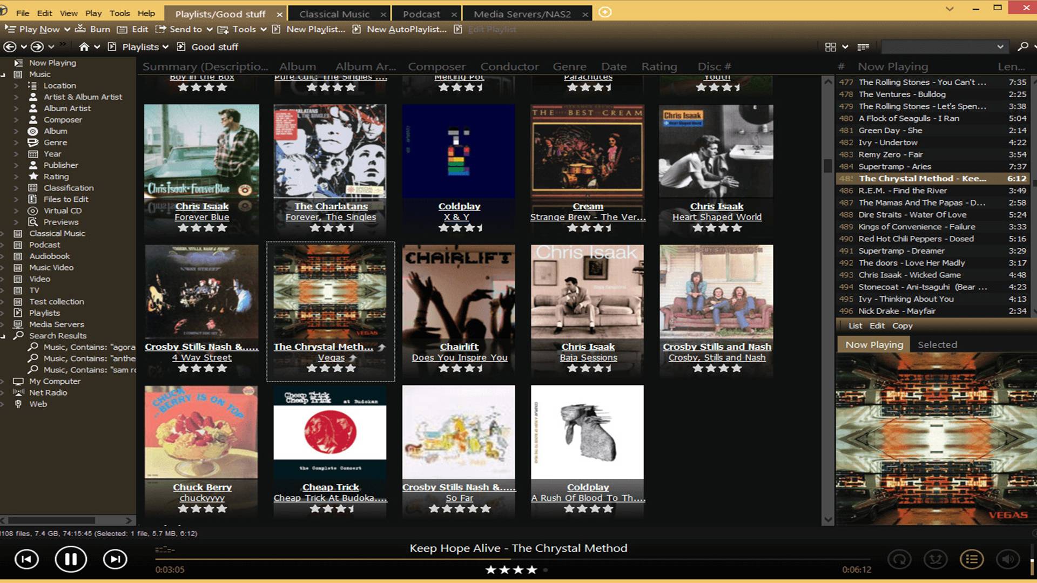Open the Playlists breadcrumb dropdown

165,47
